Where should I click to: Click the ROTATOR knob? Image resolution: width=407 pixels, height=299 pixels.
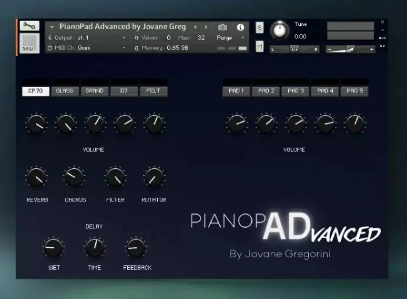tap(154, 177)
